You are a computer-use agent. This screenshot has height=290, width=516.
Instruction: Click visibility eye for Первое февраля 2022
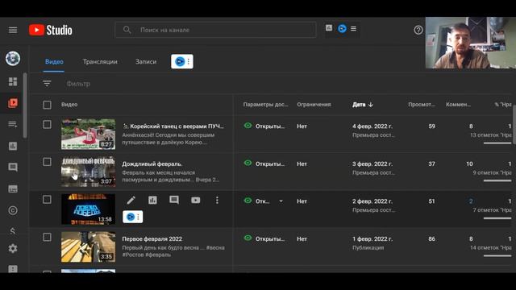point(248,238)
